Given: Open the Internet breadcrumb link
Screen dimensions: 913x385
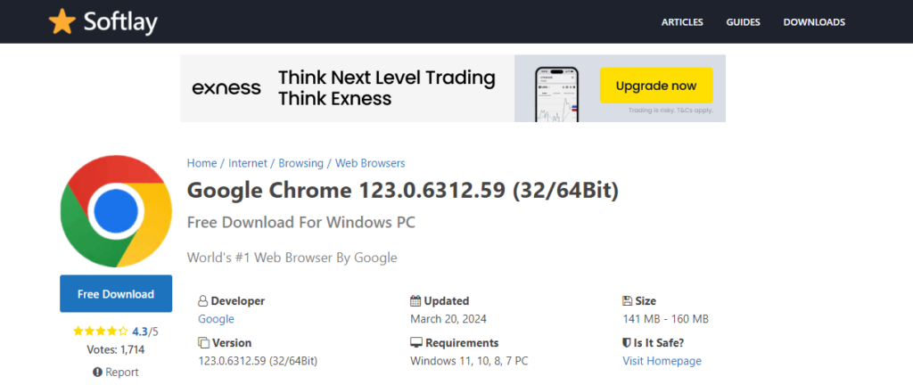Looking at the screenshot, I should click(248, 163).
